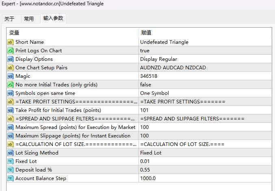
Task: Click the One Chart Setup Pairs string icon
Action: tap(11, 68)
